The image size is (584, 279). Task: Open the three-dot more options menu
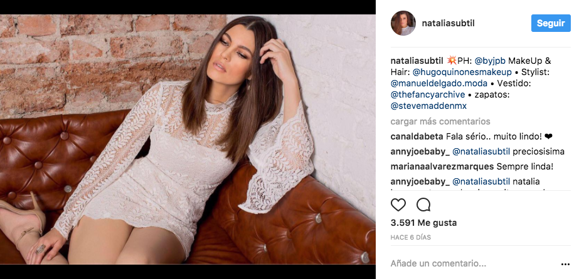pos(565,265)
